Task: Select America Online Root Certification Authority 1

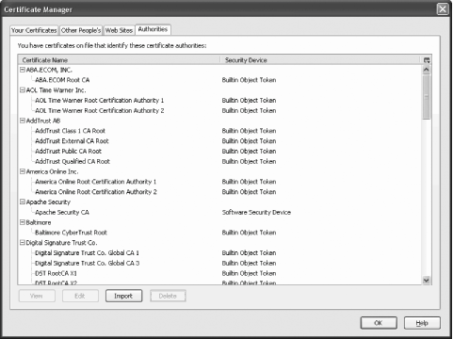Action: point(96,182)
